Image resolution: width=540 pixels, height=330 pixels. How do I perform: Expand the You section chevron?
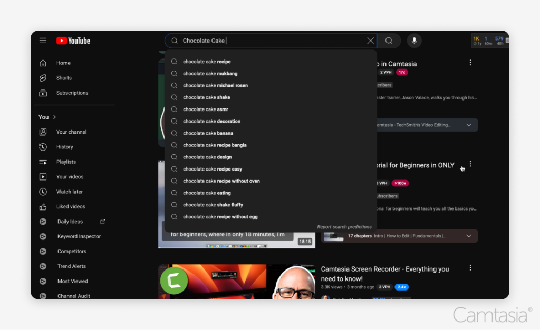(54, 117)
